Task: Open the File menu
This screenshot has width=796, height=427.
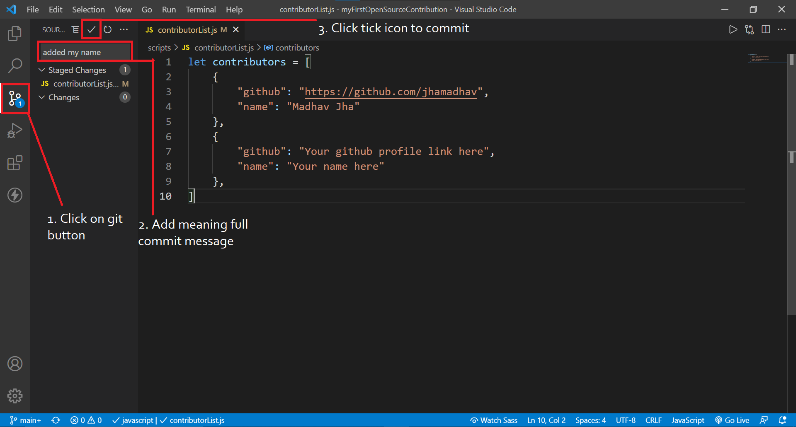Action: click(x=32, y=9)
